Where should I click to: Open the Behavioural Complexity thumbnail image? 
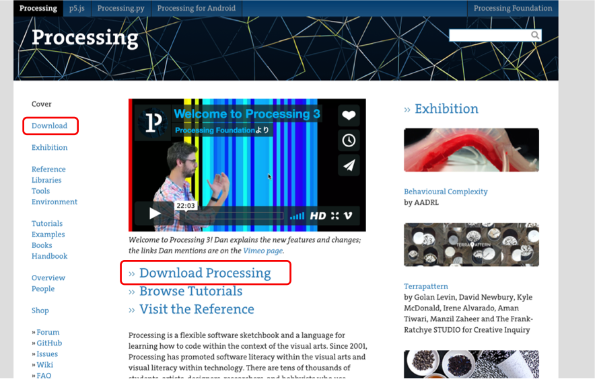coord(471,150)
